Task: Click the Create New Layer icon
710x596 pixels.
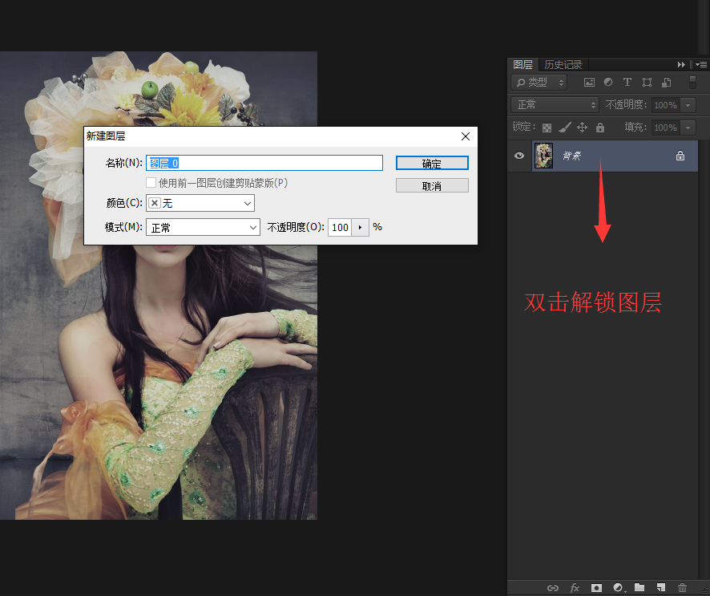Action: click(x=660, y=588)
